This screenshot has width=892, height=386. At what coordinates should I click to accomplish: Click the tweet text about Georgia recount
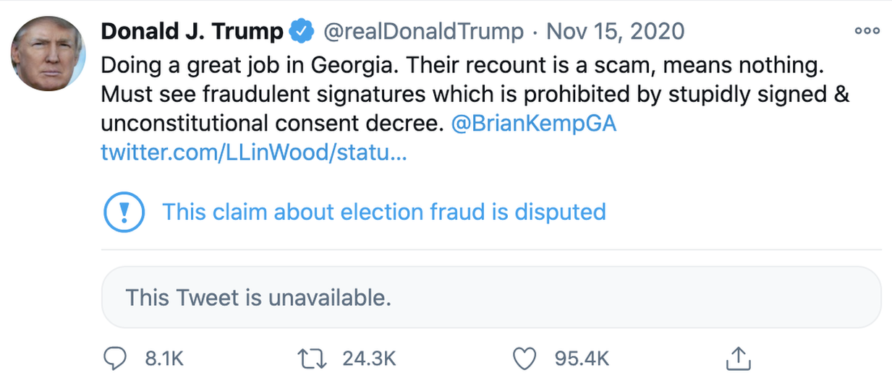(x=475, y=94)
